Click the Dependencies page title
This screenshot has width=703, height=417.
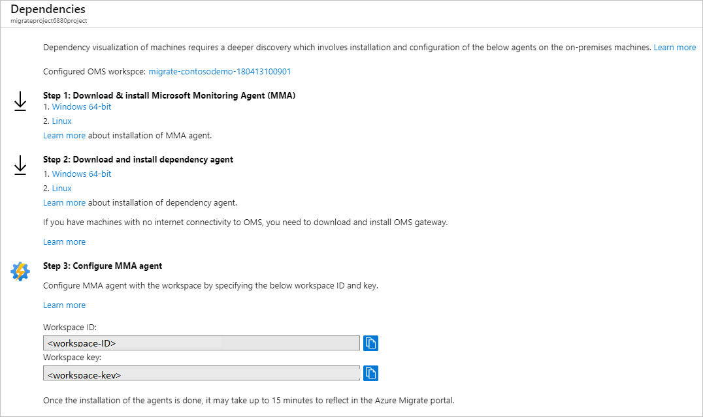point(48,10)
